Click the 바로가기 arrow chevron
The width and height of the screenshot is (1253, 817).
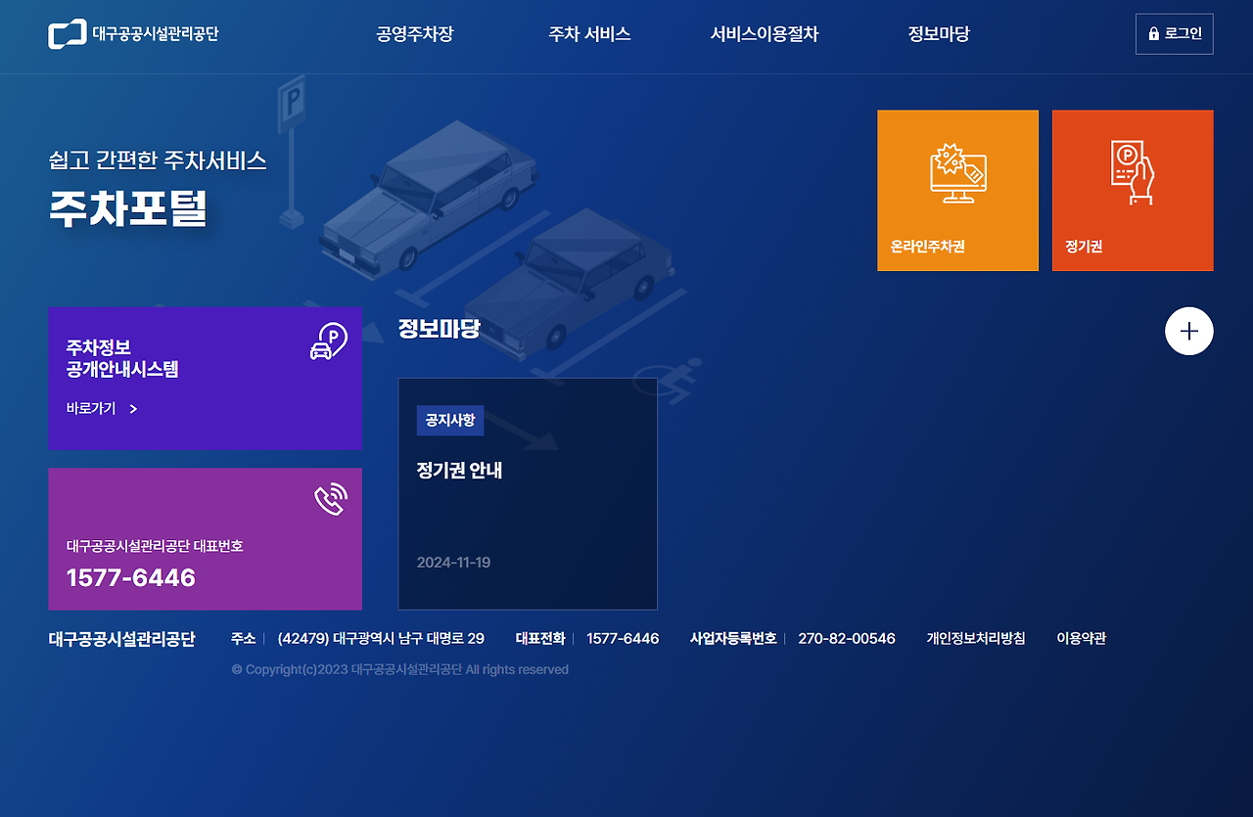(133, 409)
